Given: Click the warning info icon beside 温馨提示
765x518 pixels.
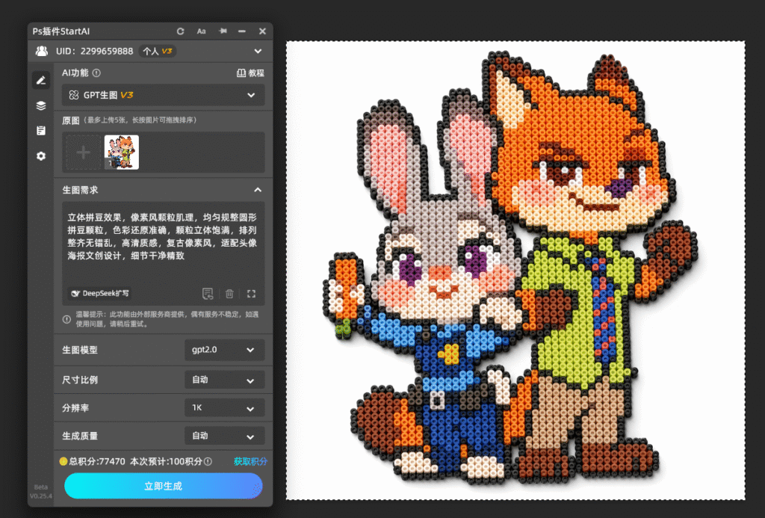Looking at the screenshot, I should pos(66,319).
